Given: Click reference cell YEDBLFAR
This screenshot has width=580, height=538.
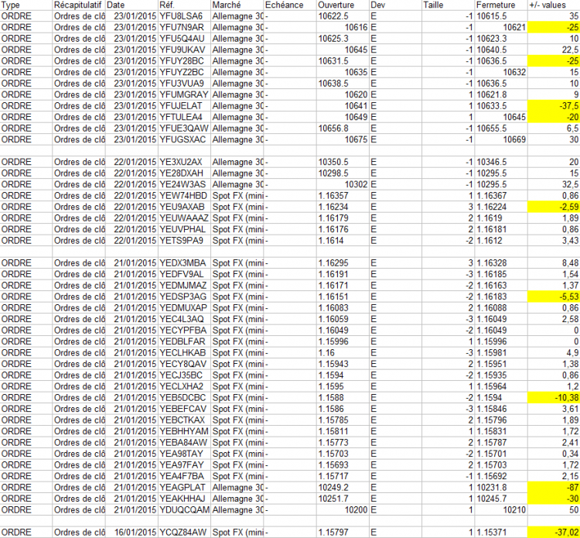Looking at the screenshot, I should [x=185, y=341].
